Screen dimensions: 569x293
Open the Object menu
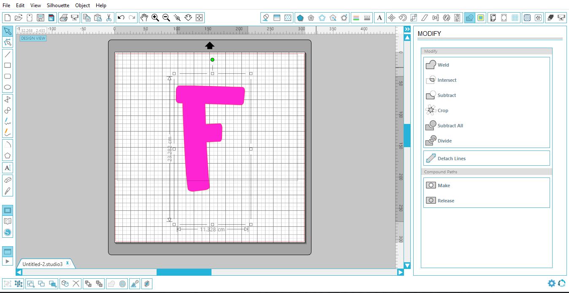click(x=82, y=5)
